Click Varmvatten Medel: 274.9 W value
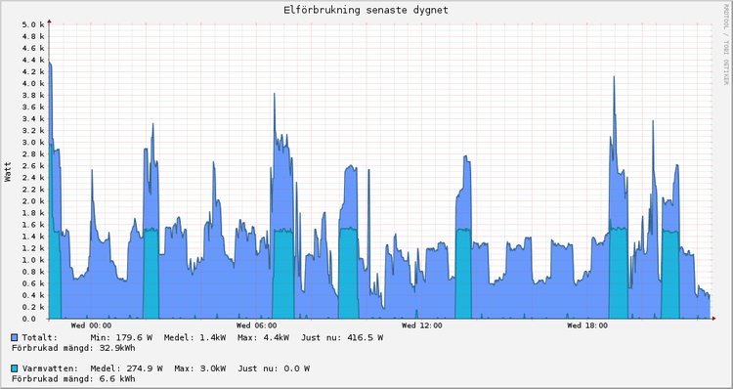 126,368
